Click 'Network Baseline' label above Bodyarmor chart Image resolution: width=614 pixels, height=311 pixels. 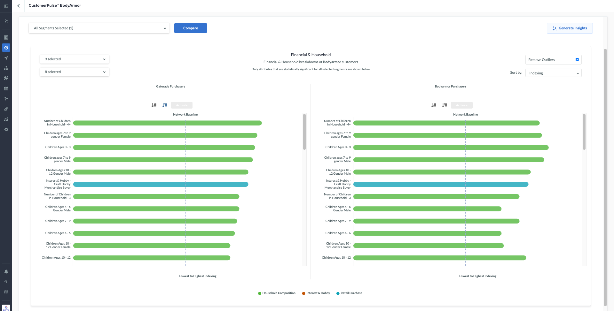click(466, 115)
